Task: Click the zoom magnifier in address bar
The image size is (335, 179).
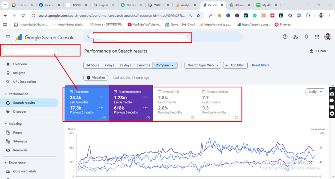Action: click(x=190, y=15)
